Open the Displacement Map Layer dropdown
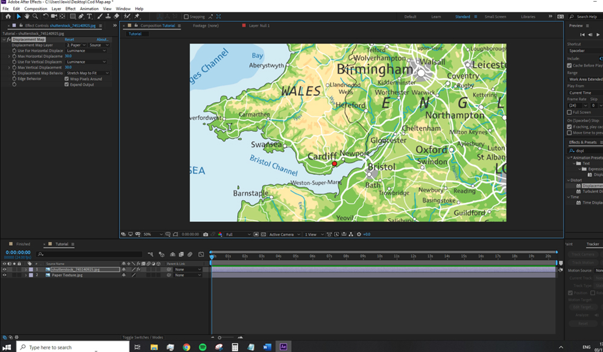This screenshot has width=603, height=352. coord(76,45)
